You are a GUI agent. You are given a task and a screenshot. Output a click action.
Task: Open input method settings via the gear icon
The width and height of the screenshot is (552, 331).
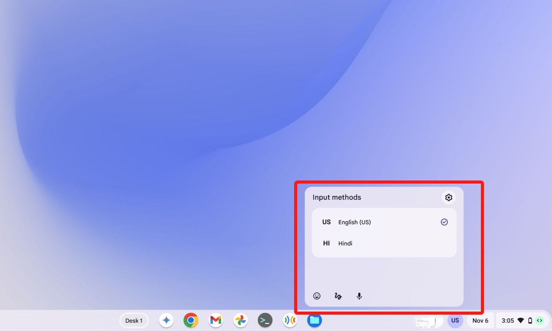pos(449,197)
